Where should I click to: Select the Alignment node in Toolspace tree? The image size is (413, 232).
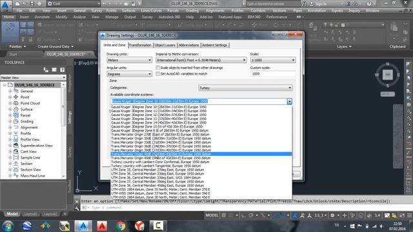[x=29, y=128]
